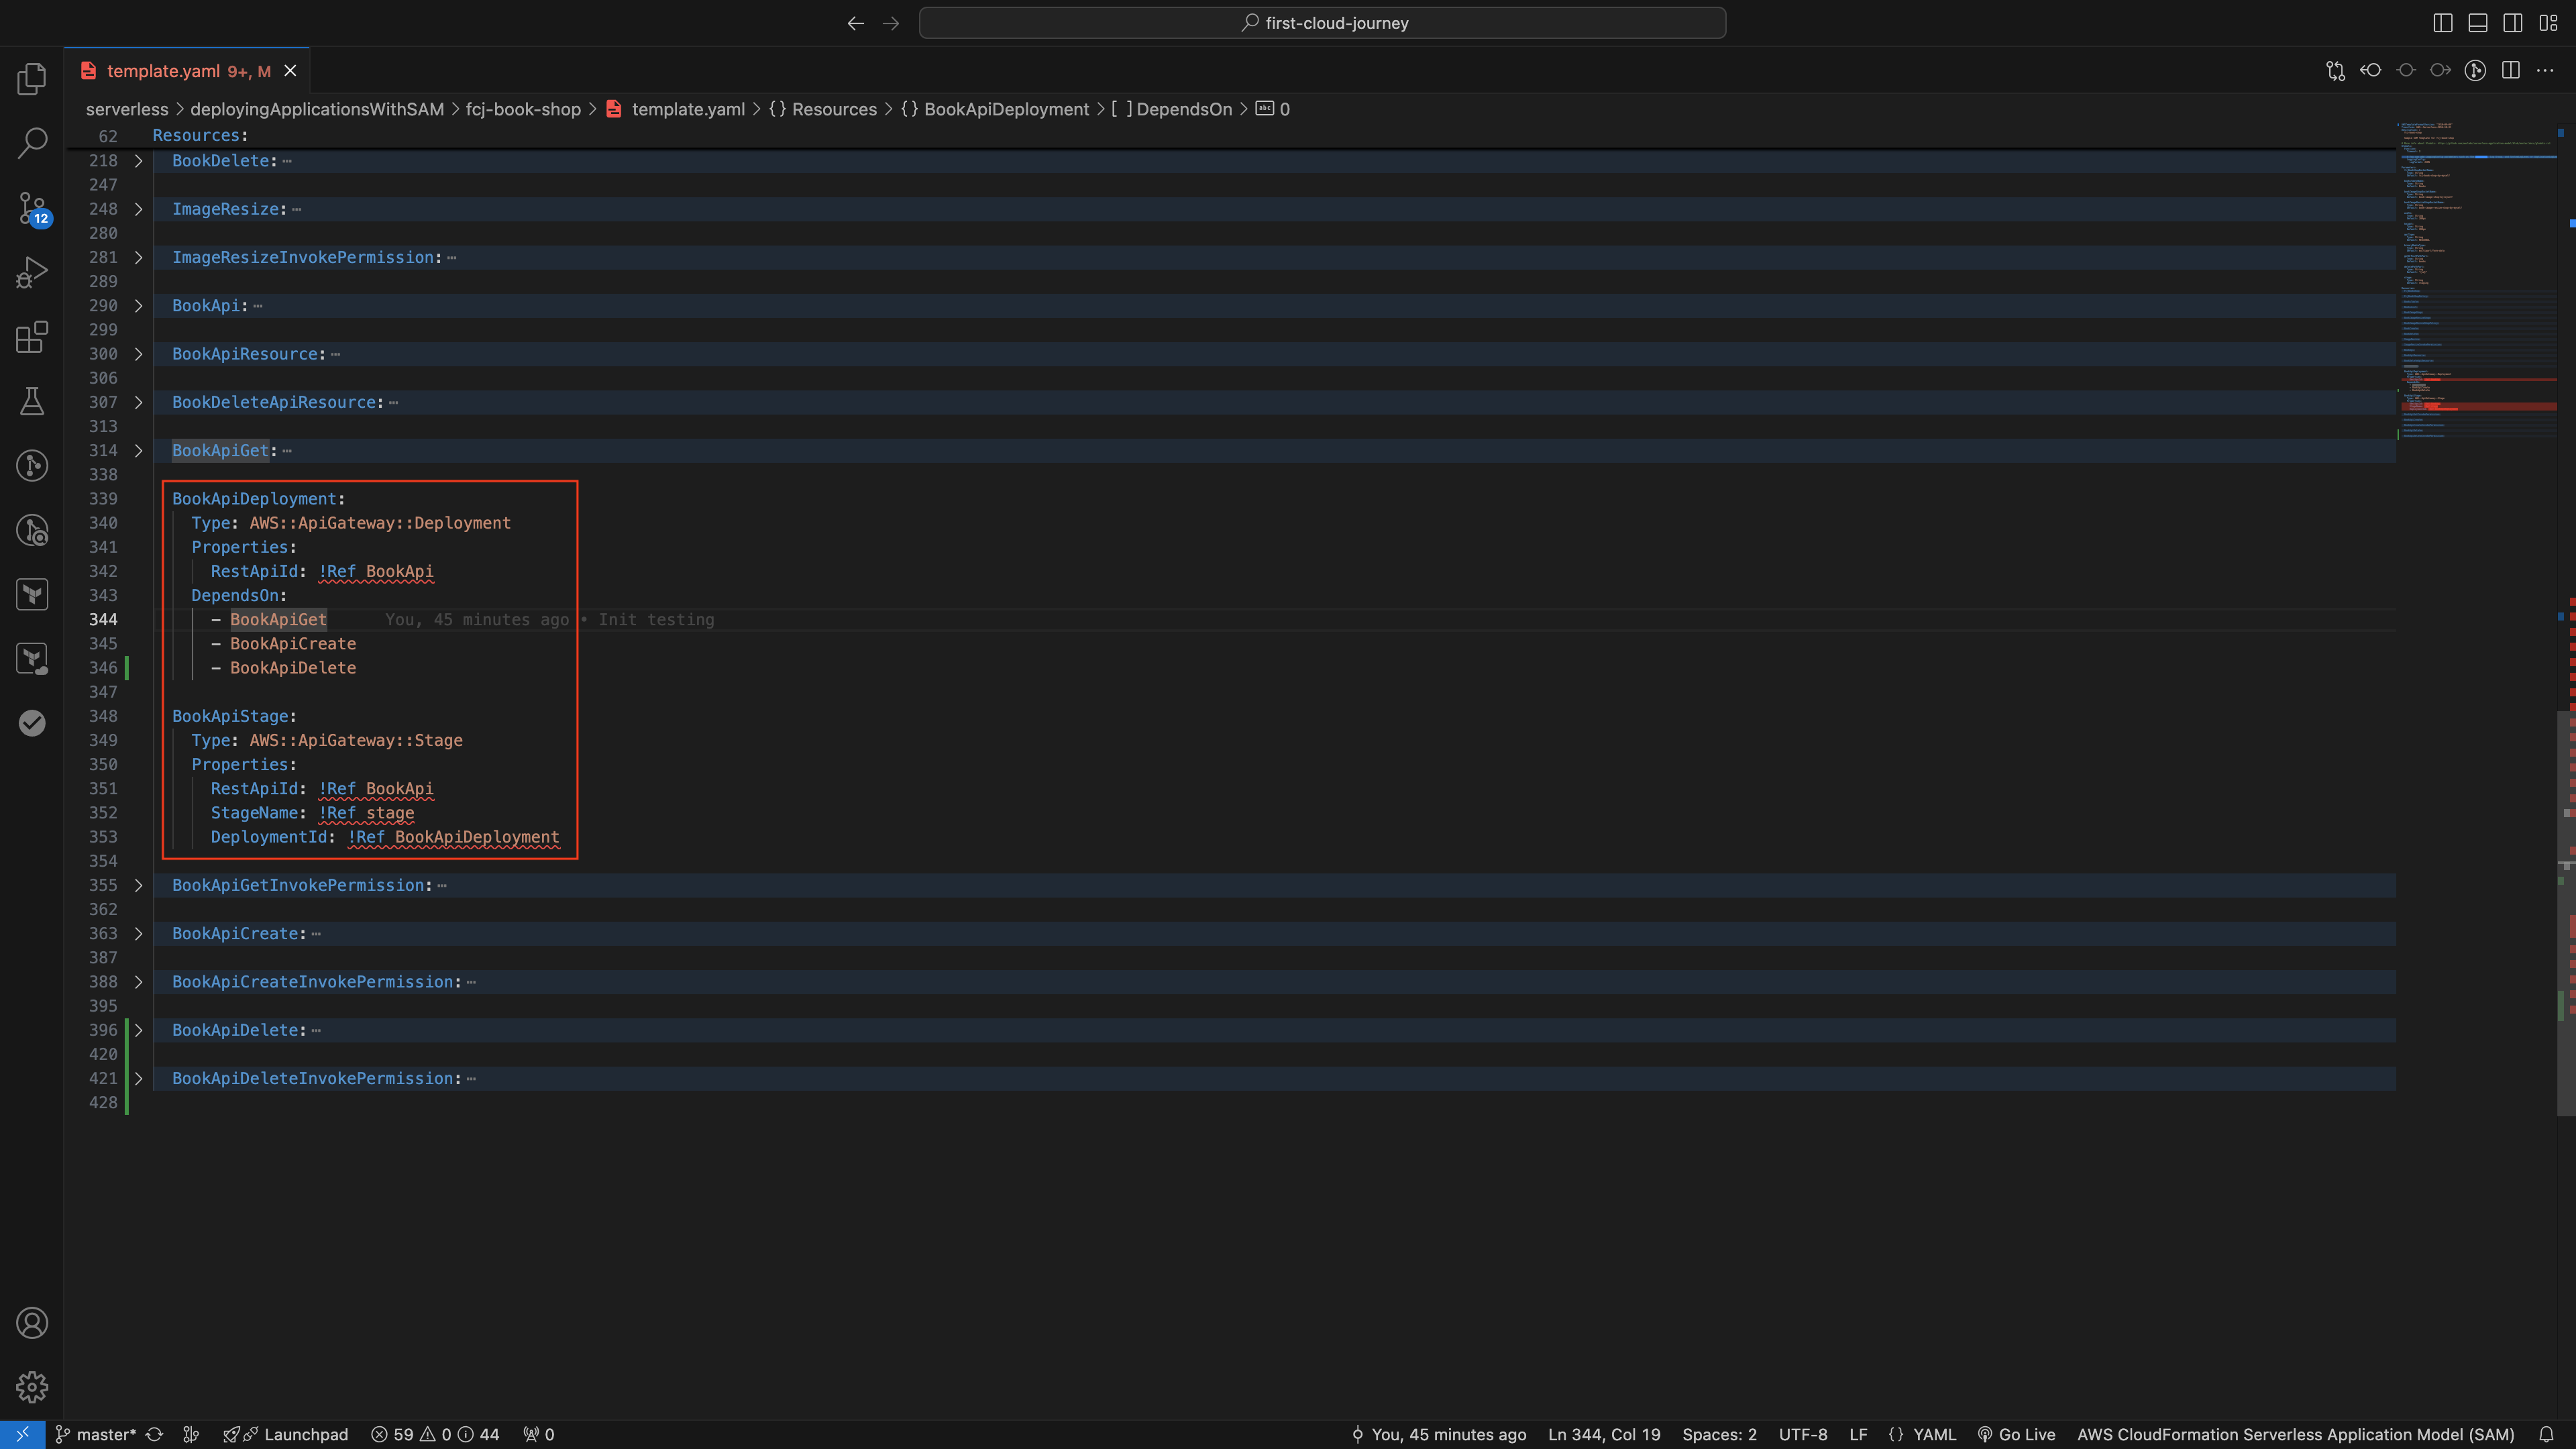Click the BookApiStage resource key

click(230, 716)
